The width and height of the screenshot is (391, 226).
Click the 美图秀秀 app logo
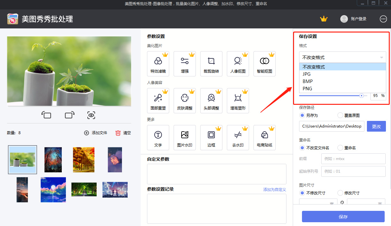[x=13, y=19]
